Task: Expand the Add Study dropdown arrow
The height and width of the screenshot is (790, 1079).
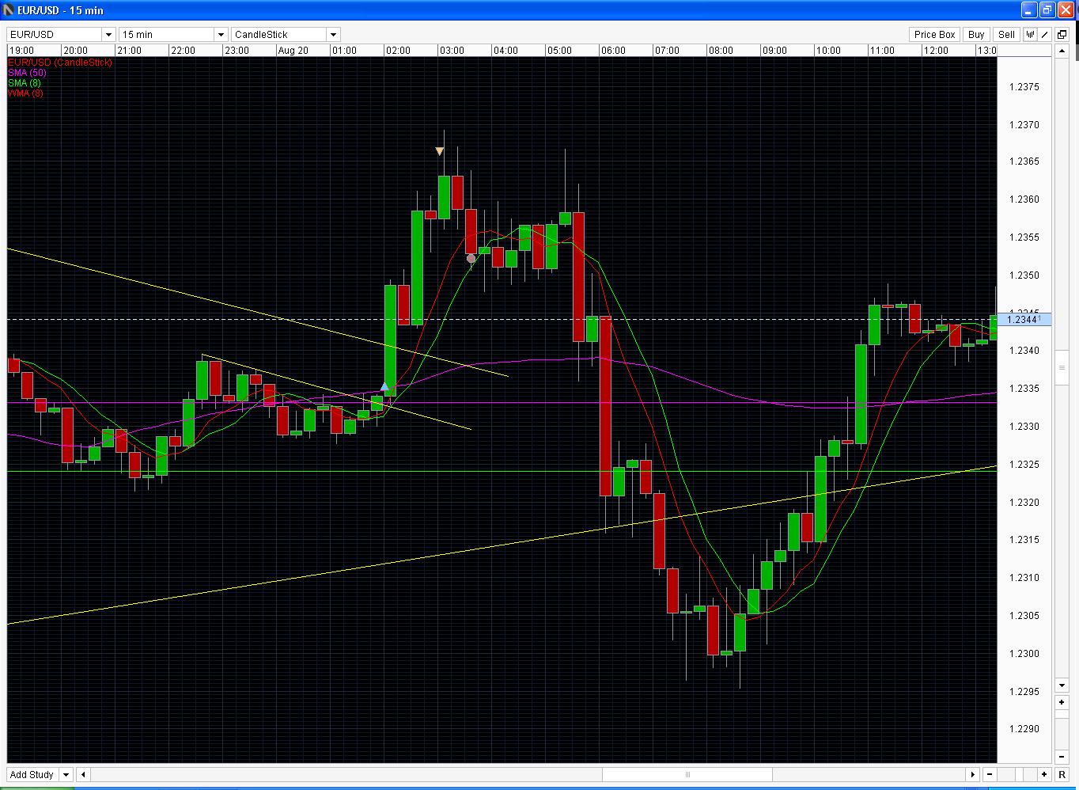Action: click(x=66, y=774)
